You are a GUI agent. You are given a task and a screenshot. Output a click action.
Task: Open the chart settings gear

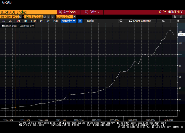click(x=178, y=21)
